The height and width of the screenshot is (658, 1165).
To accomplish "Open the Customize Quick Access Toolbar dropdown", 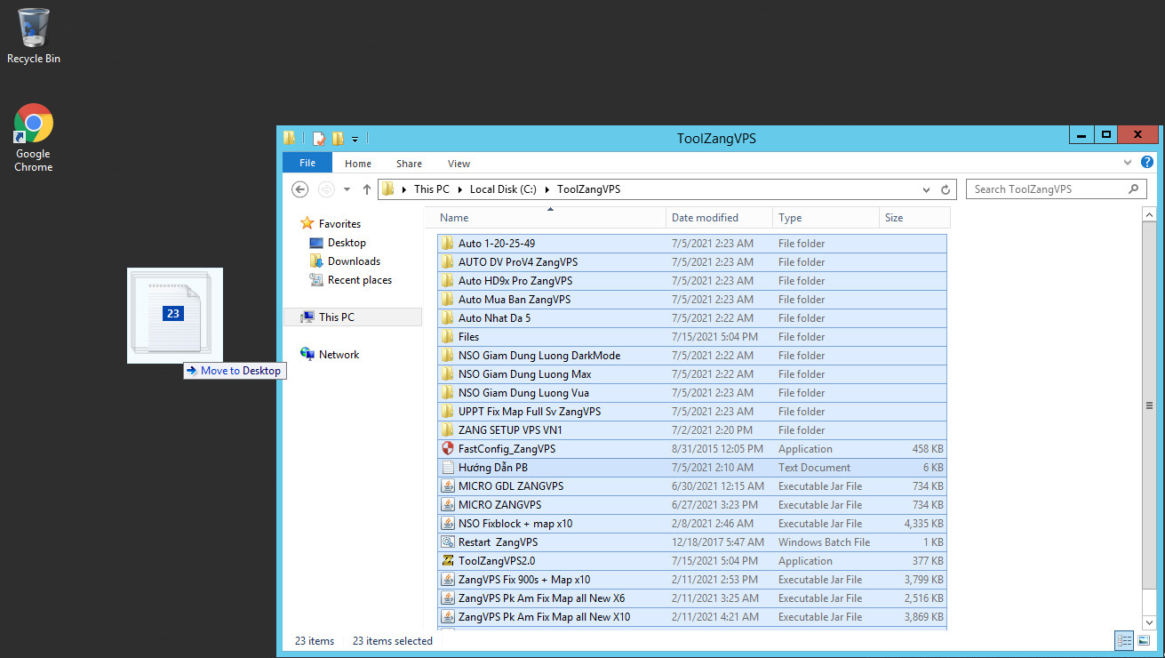I will coord(355,139).
